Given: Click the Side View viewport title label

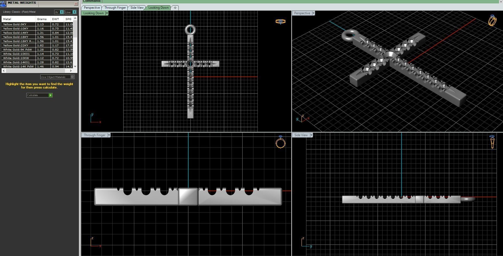Looking at the screenshot, I should [301, 135].
